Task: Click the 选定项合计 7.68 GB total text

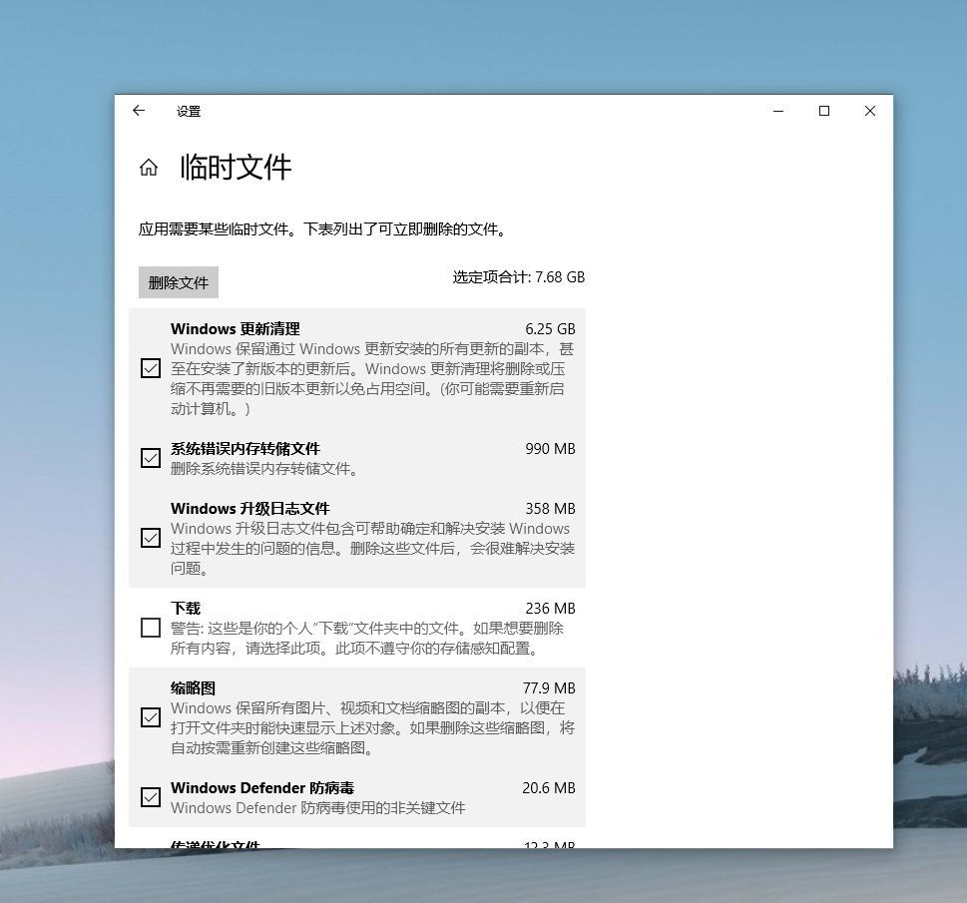Action: coord(519,277)
